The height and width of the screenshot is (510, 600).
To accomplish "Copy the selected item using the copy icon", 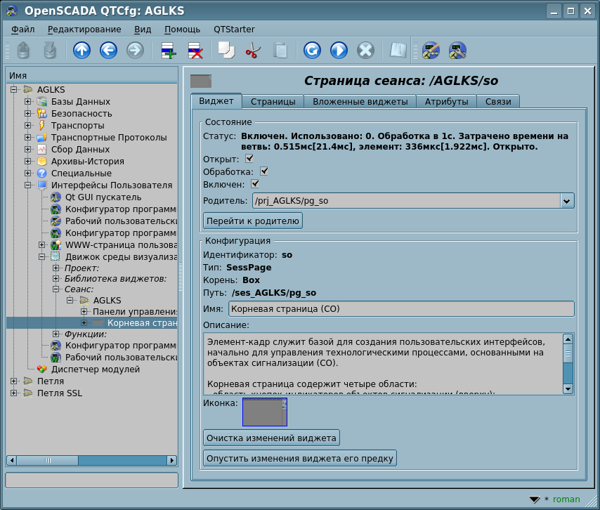I will click(226, 51).
